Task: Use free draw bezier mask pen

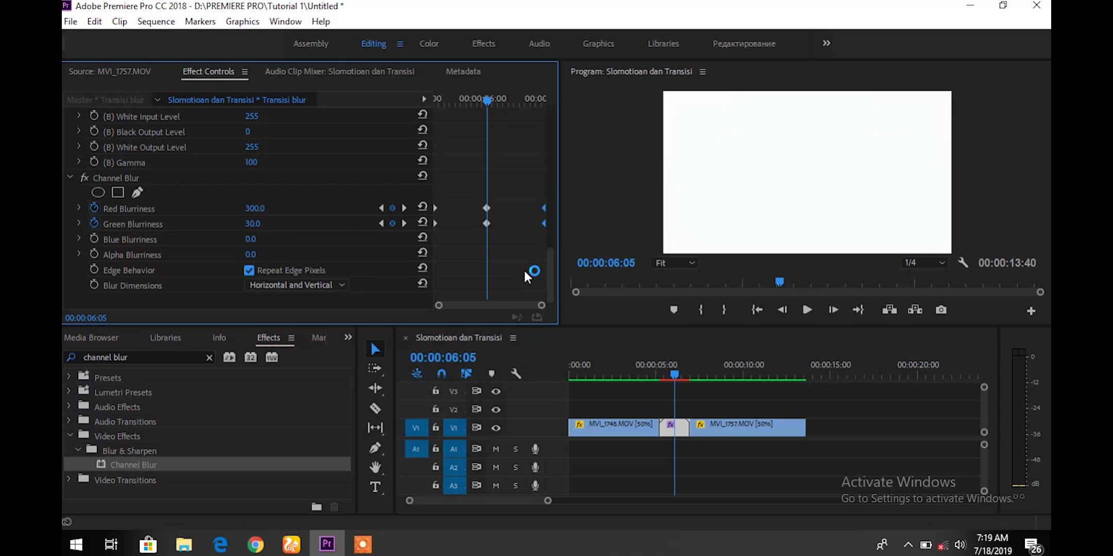Action: 137,193
